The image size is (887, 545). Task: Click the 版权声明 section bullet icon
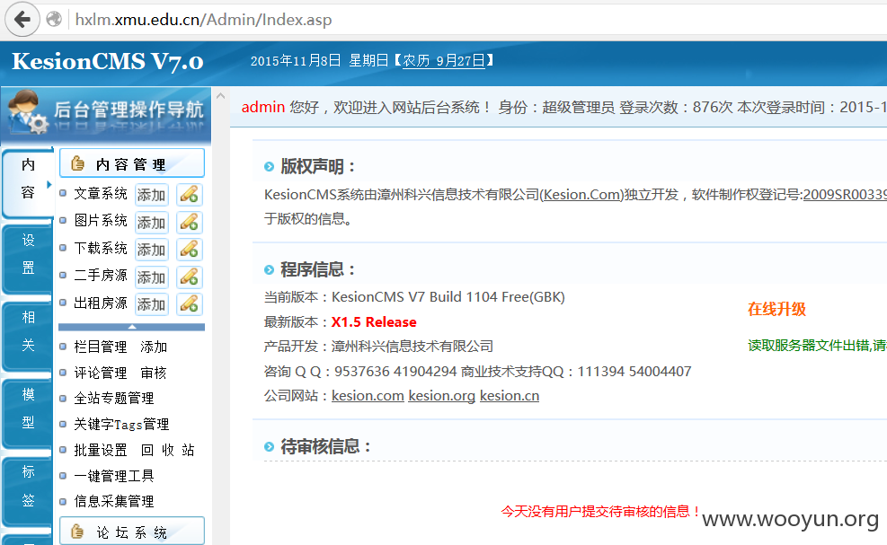(x=270, y=167)
